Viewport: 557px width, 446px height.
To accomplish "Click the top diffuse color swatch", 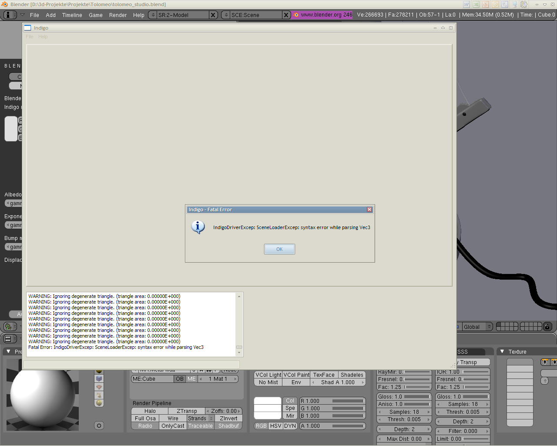I will click(x=268, y=401).
